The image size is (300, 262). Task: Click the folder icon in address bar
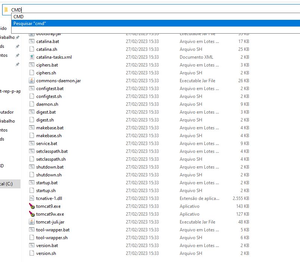6,10
